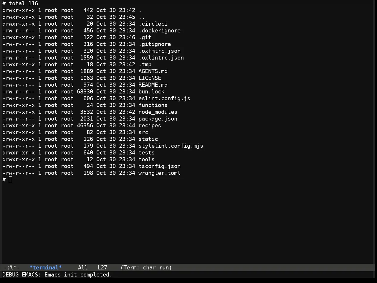Click the 23:46 timestamp of .git

127,37
